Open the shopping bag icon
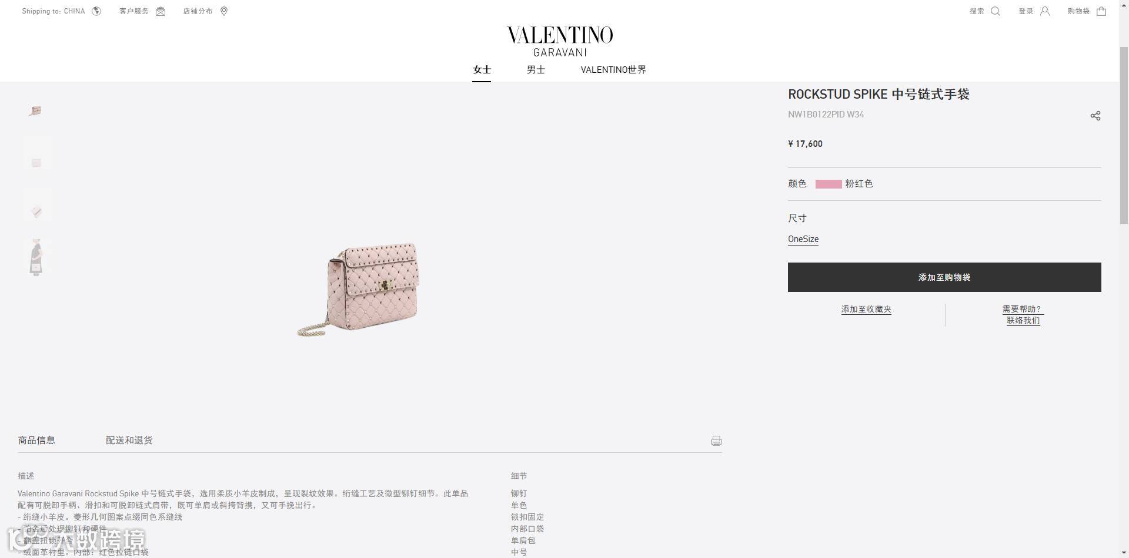The height and width of the screenshot is (558, 1129). point(1101,11)
